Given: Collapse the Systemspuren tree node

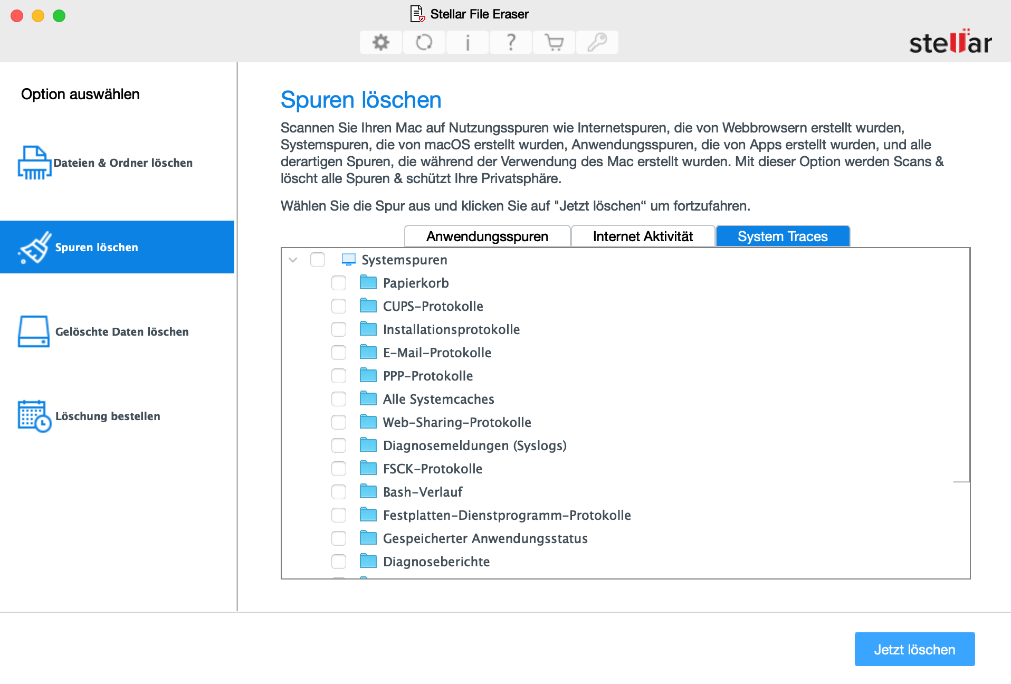Looking at the screenshot, I should click(x=293, y=260).
